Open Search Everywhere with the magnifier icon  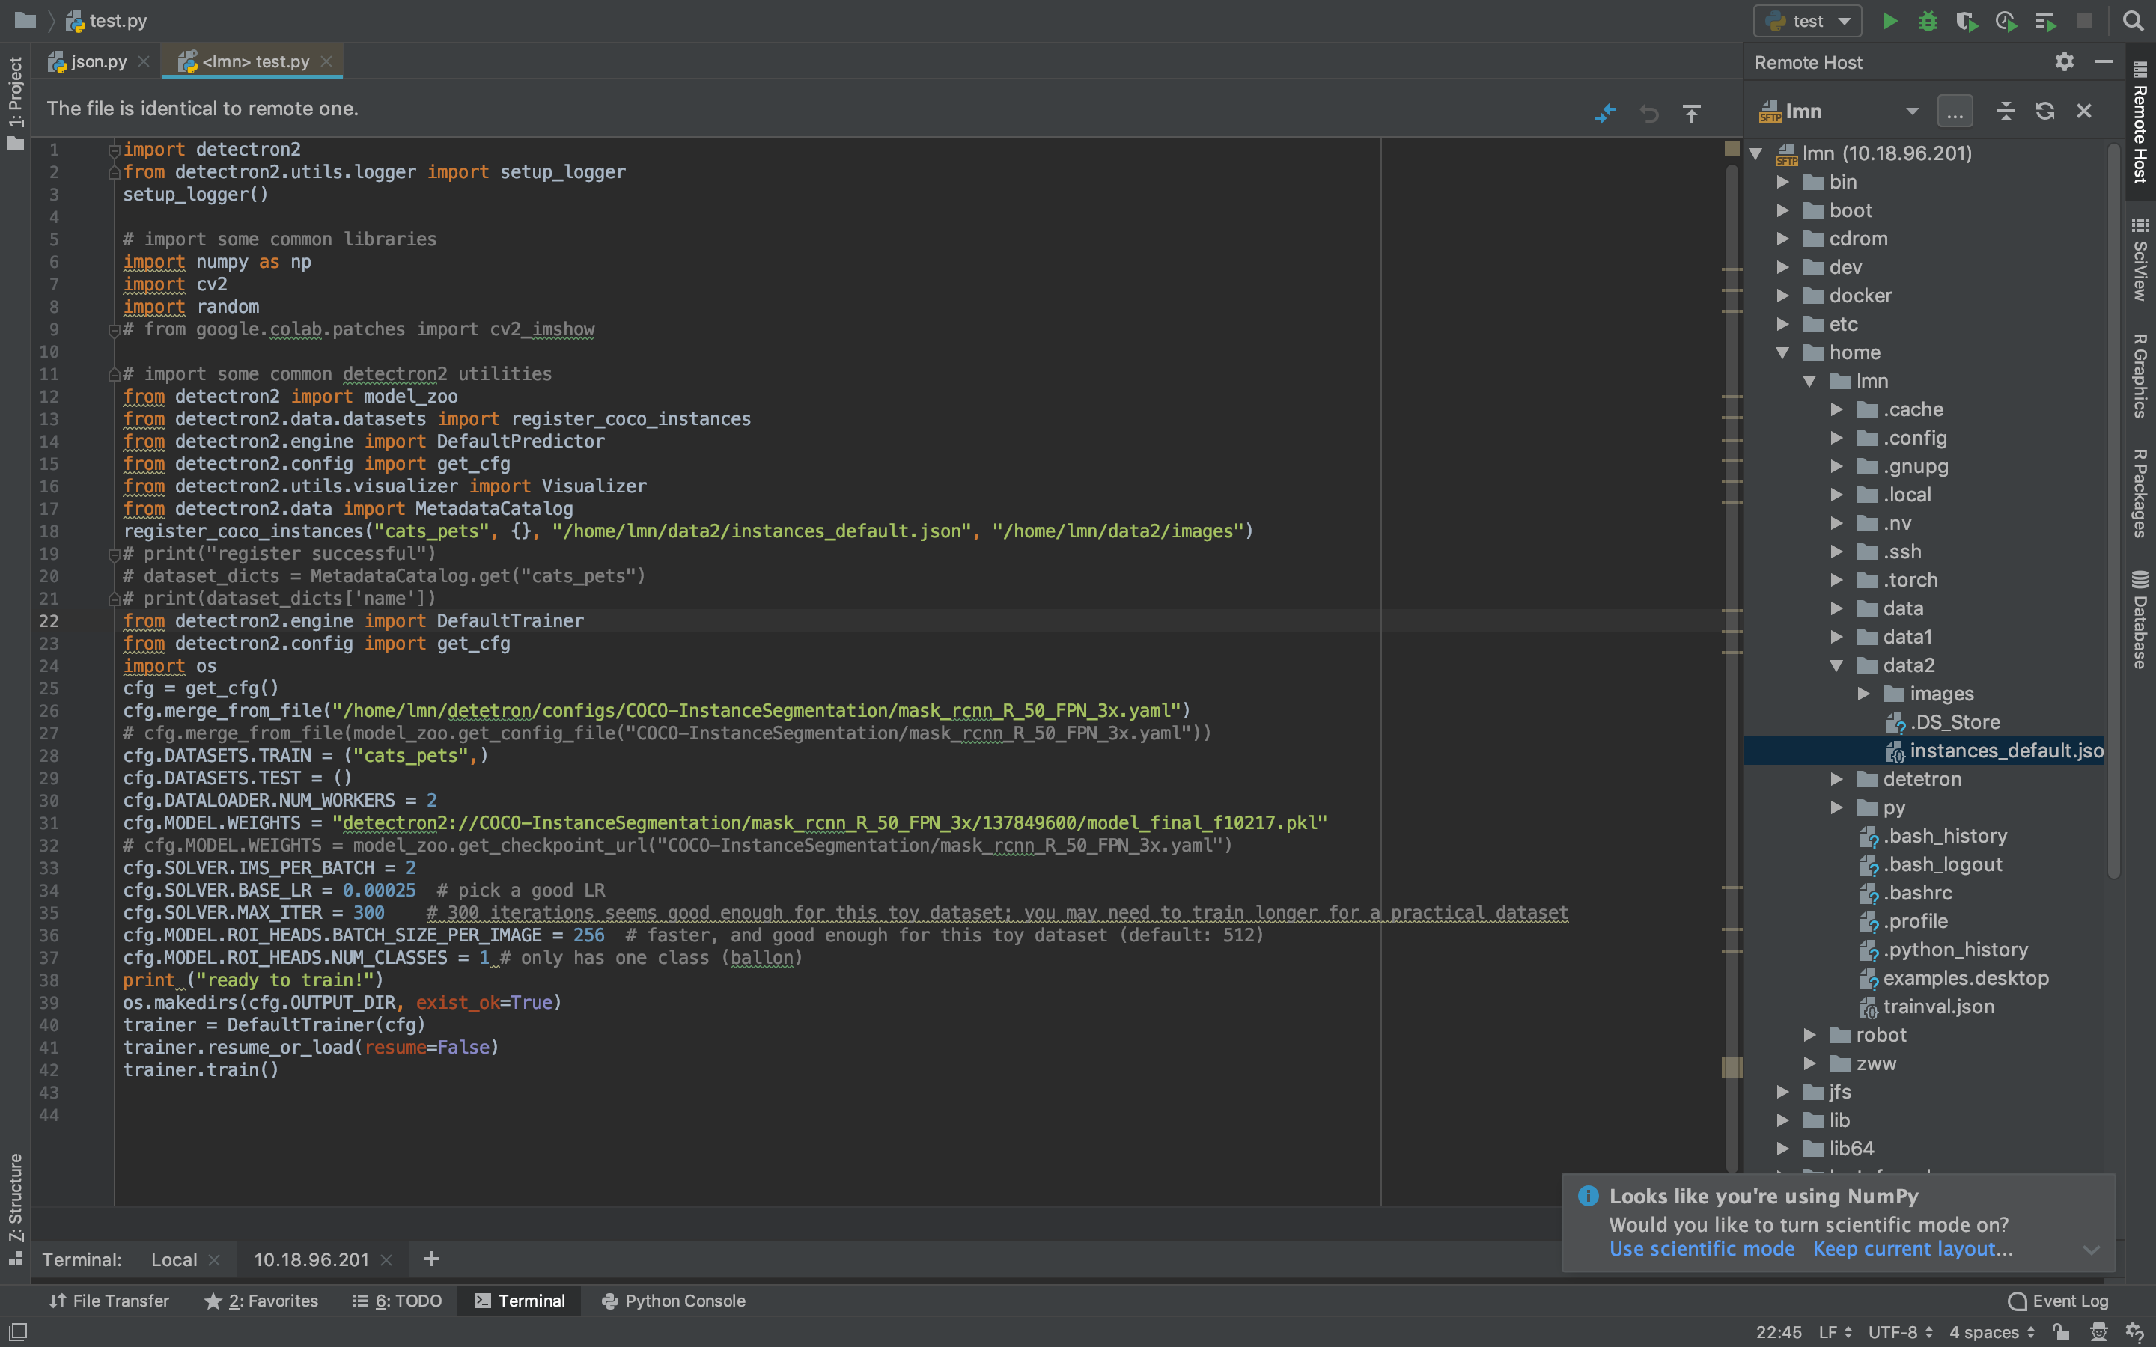point(2133,20)
